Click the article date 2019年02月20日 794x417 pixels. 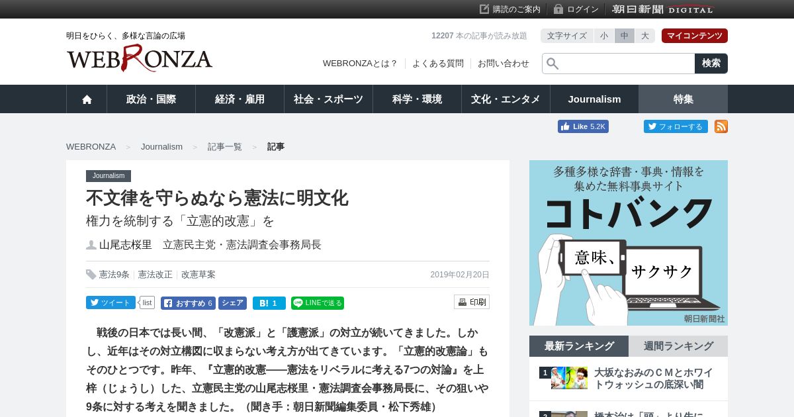[460, 275]
